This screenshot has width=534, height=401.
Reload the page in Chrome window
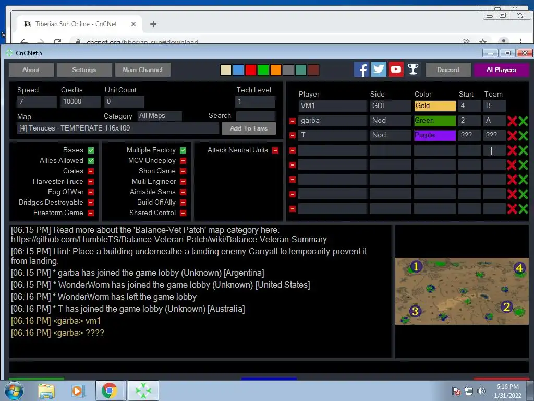point(57,42)
